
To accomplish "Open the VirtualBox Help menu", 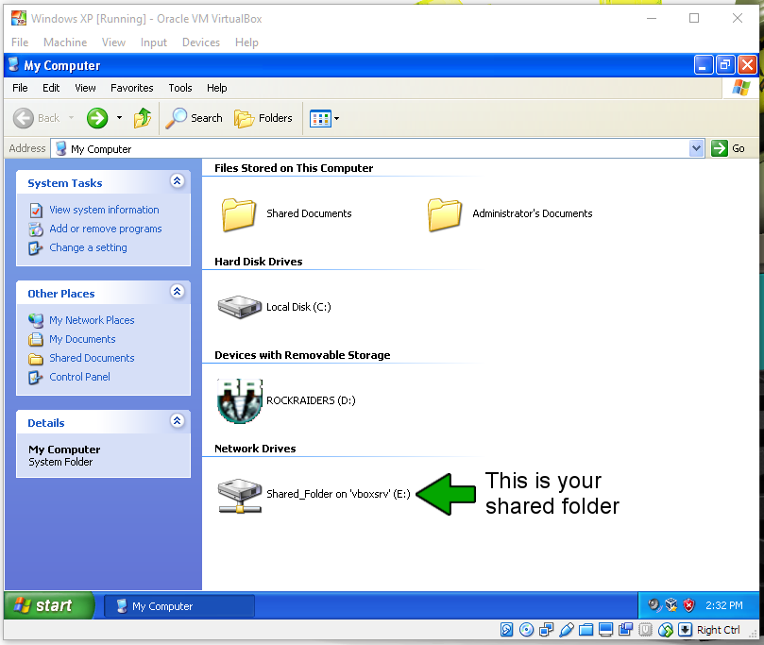I will [x=246, y=42].
